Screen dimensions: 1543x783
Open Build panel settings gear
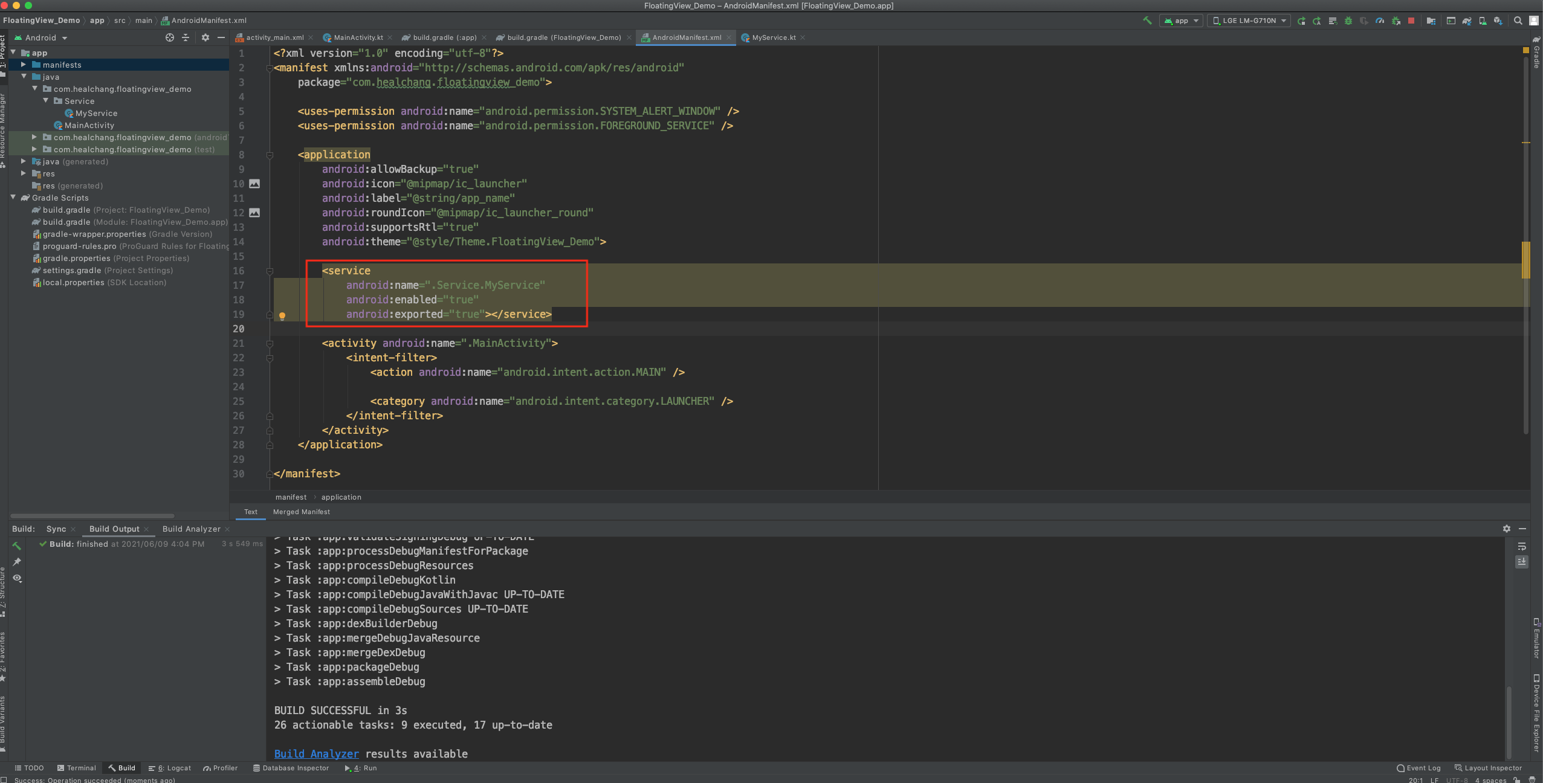[1506, 529]
